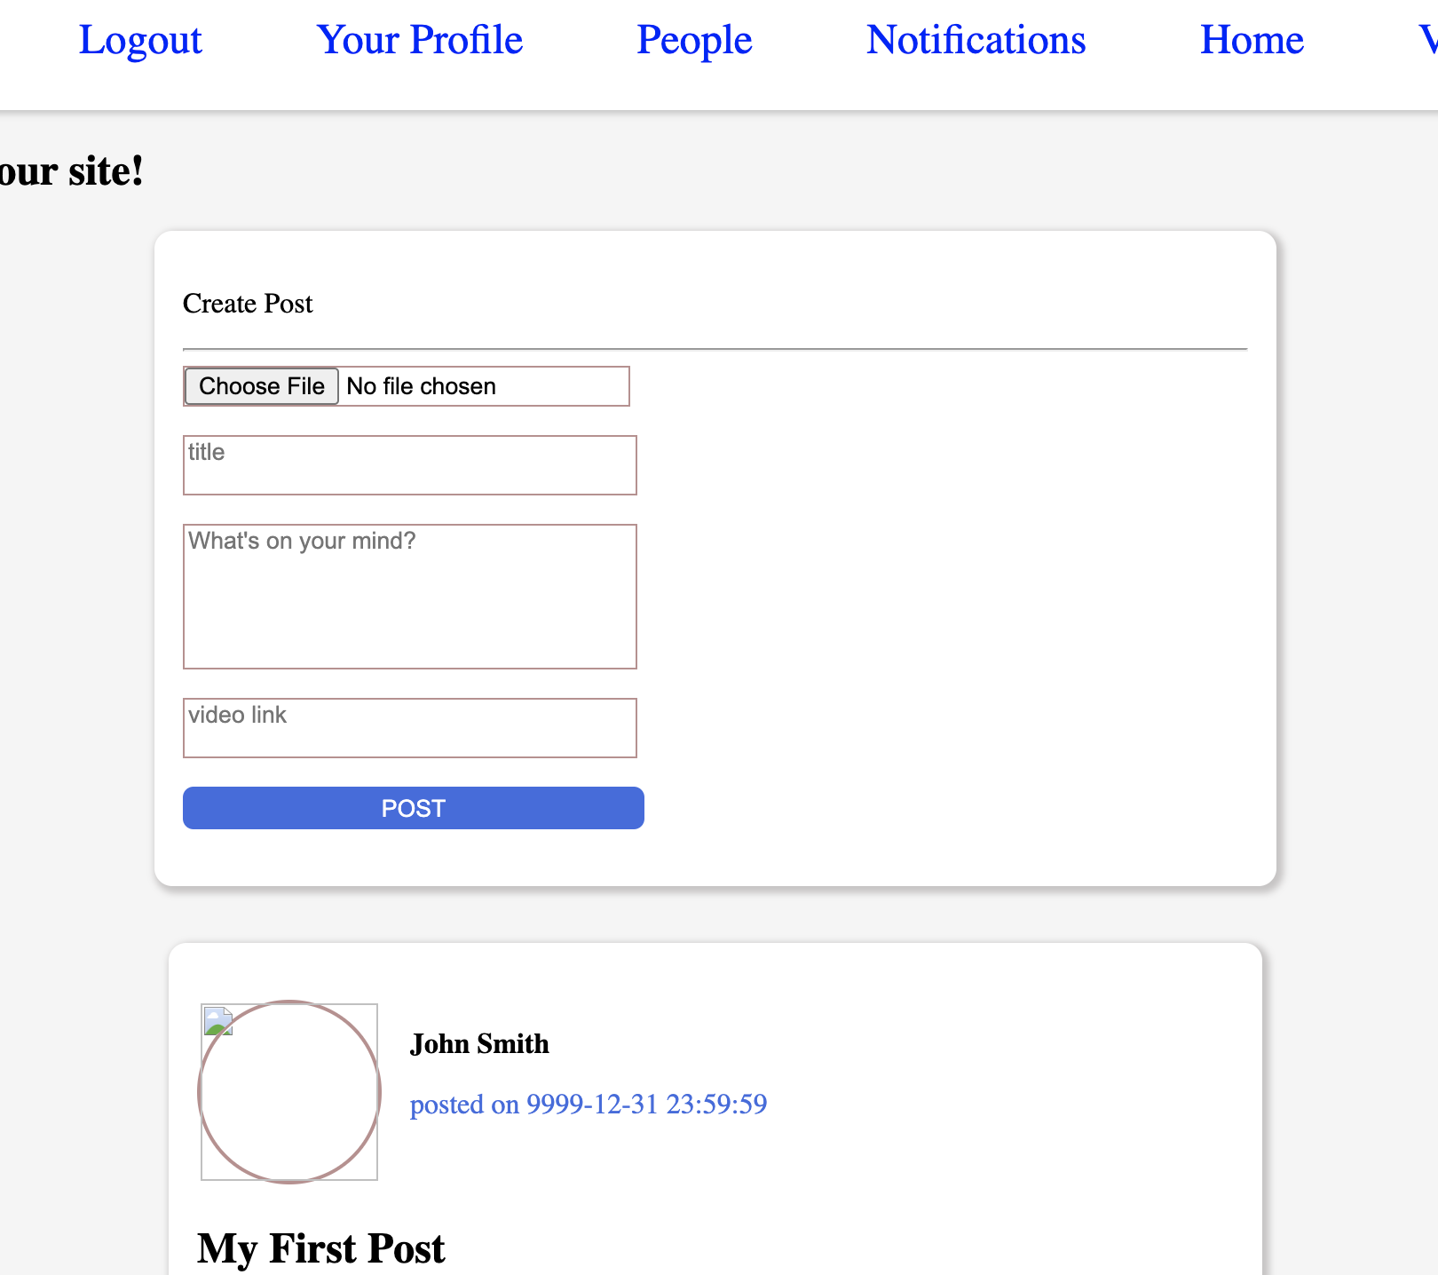The width and height of the screenshot is (1438, 1275).
Task: Click the 'posted on 9999-12-31' timestamp
Action: pyautogui.click(x=588, y=1105)
